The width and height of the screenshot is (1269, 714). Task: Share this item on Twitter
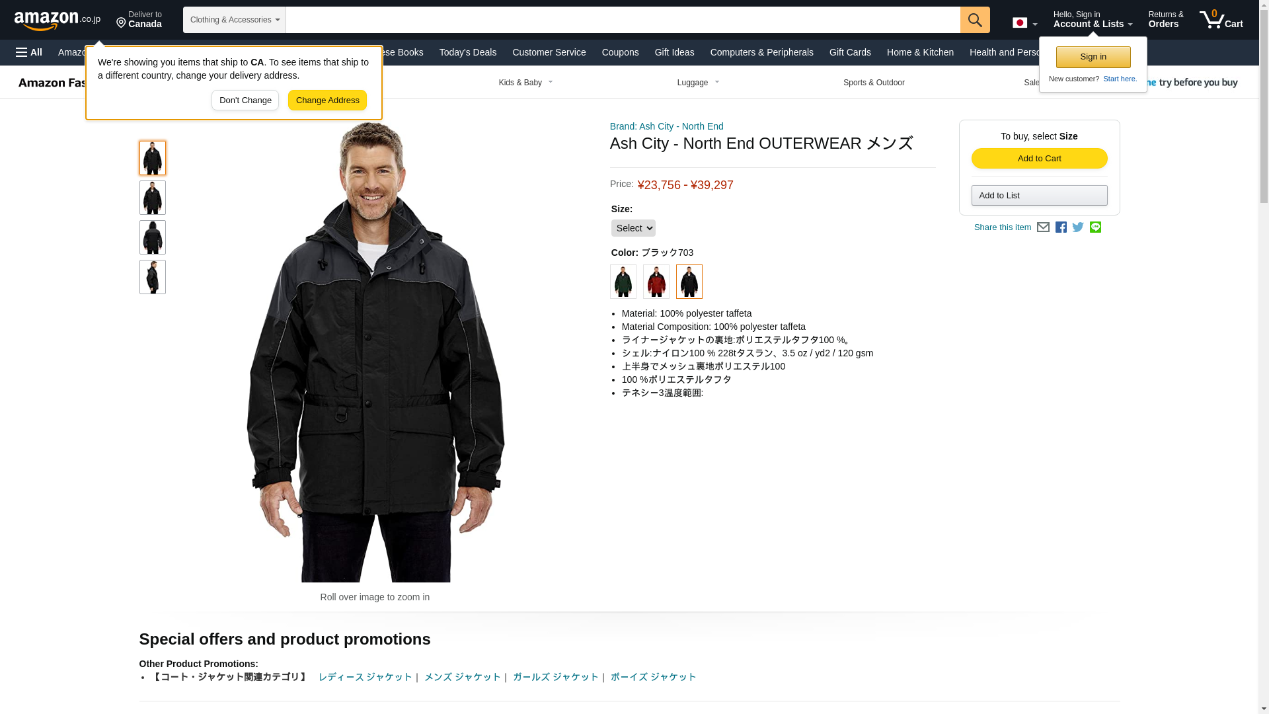(1078, 227)
